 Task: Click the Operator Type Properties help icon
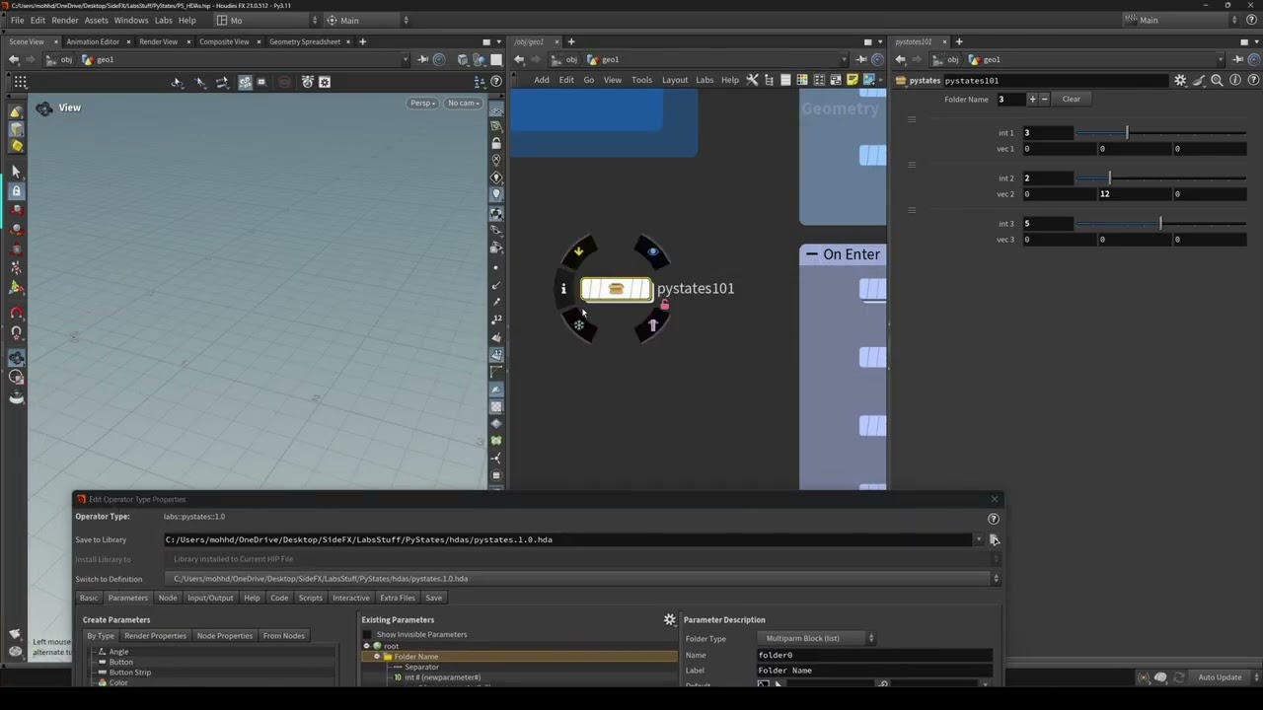coord(994,519)
